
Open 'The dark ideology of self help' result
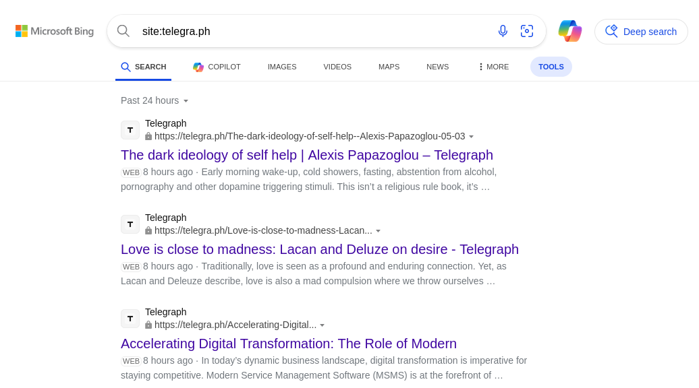coord(307,155)
